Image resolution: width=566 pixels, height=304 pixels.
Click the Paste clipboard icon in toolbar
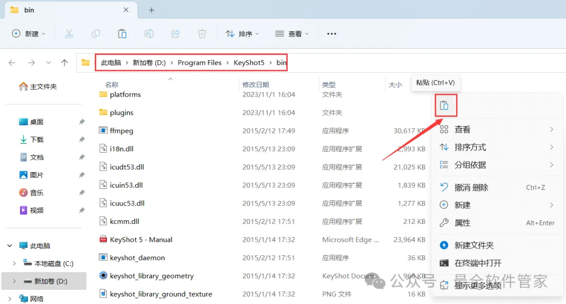click(x=122, y=34)
